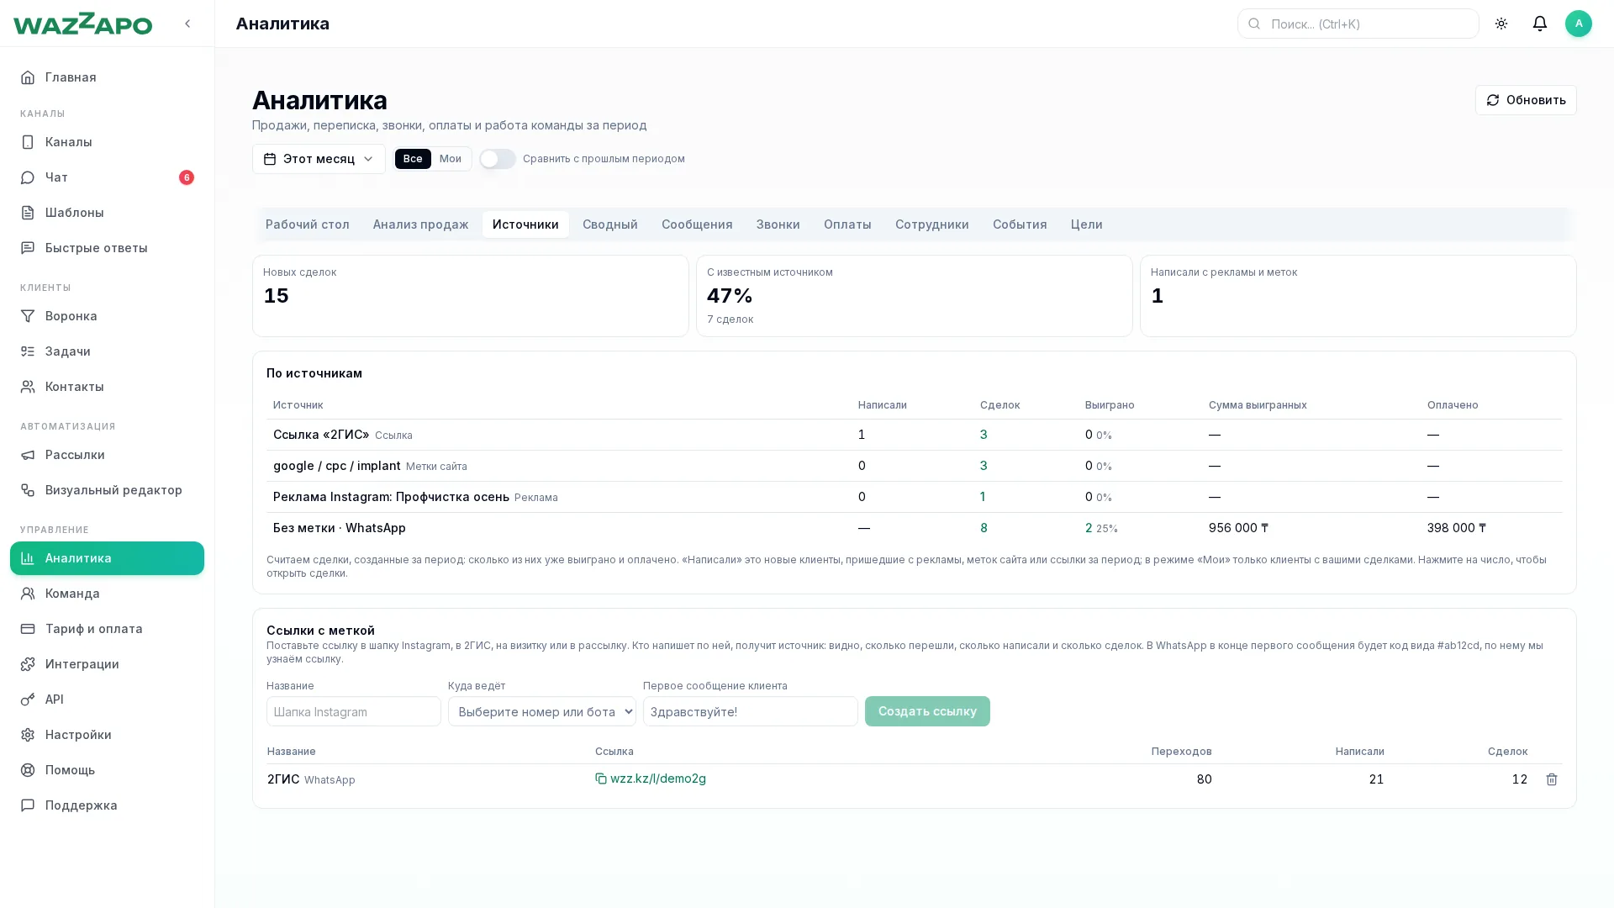The width and height of the screenshot is (1614, 908).
Task: Copy the wzz.kz/l/demo2g link icon
Action: (601, 779)
